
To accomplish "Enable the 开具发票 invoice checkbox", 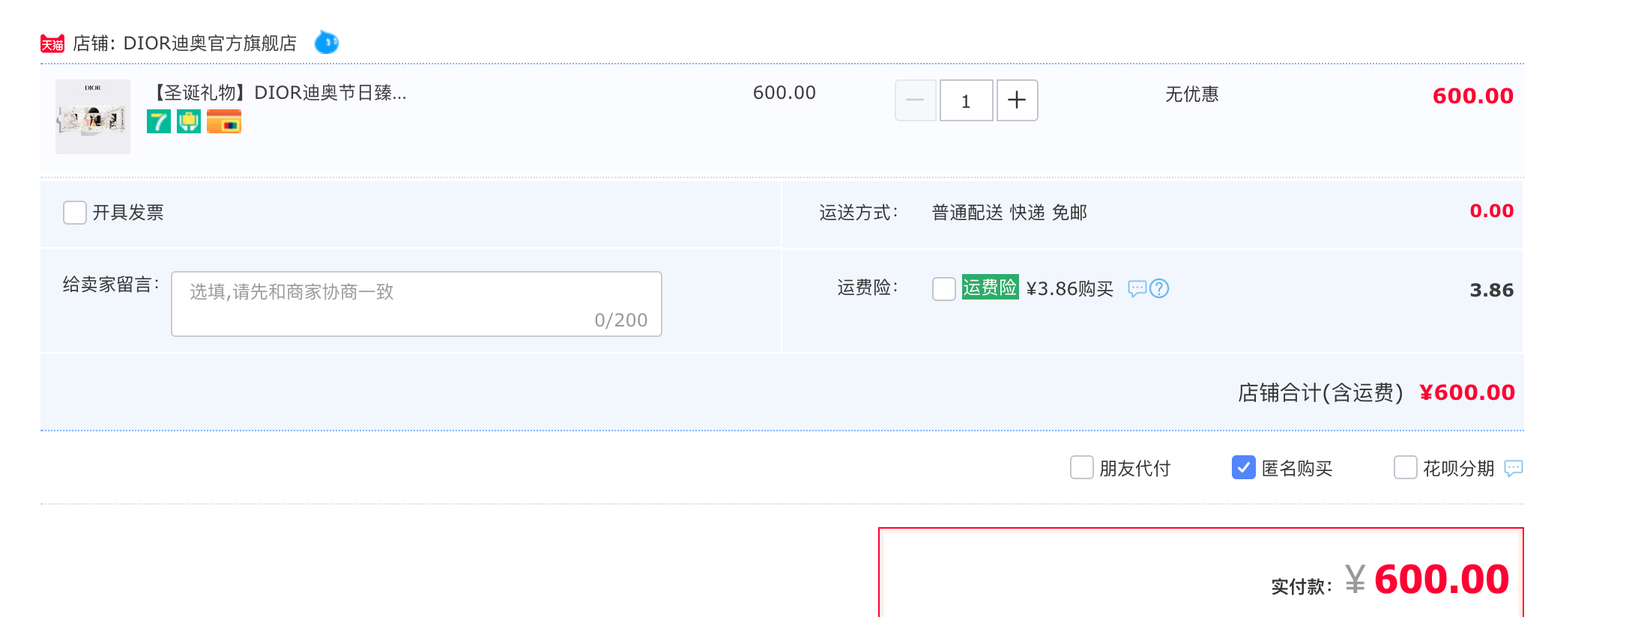I will [75, 213].
